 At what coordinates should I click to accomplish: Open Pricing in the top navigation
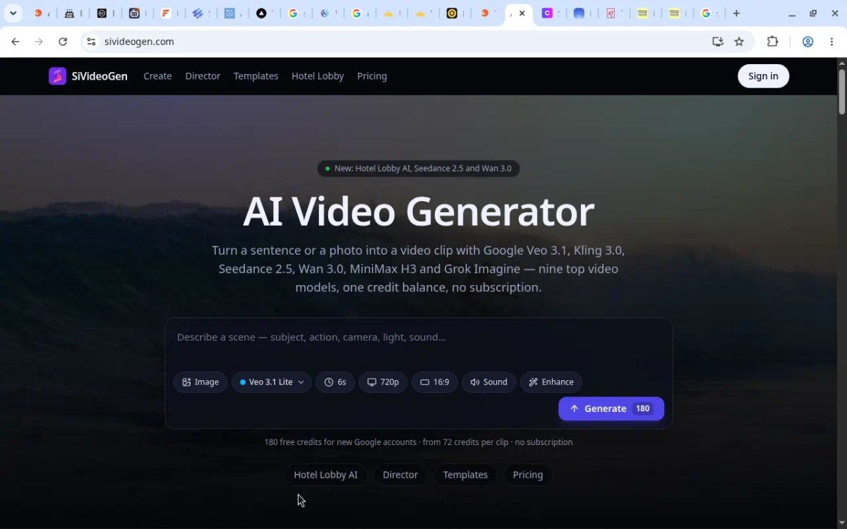click(x=372, y=76)
